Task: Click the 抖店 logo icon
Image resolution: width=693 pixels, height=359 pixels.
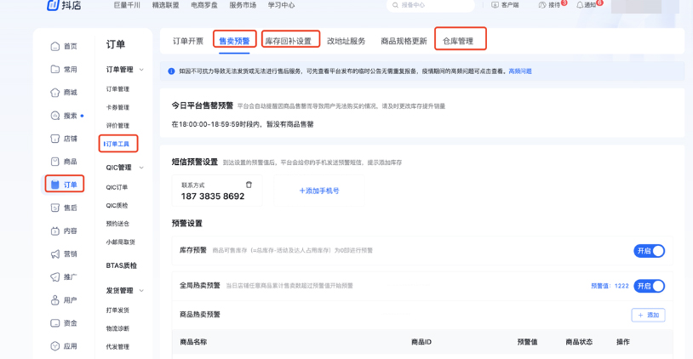Action: [x=53, y=5]
